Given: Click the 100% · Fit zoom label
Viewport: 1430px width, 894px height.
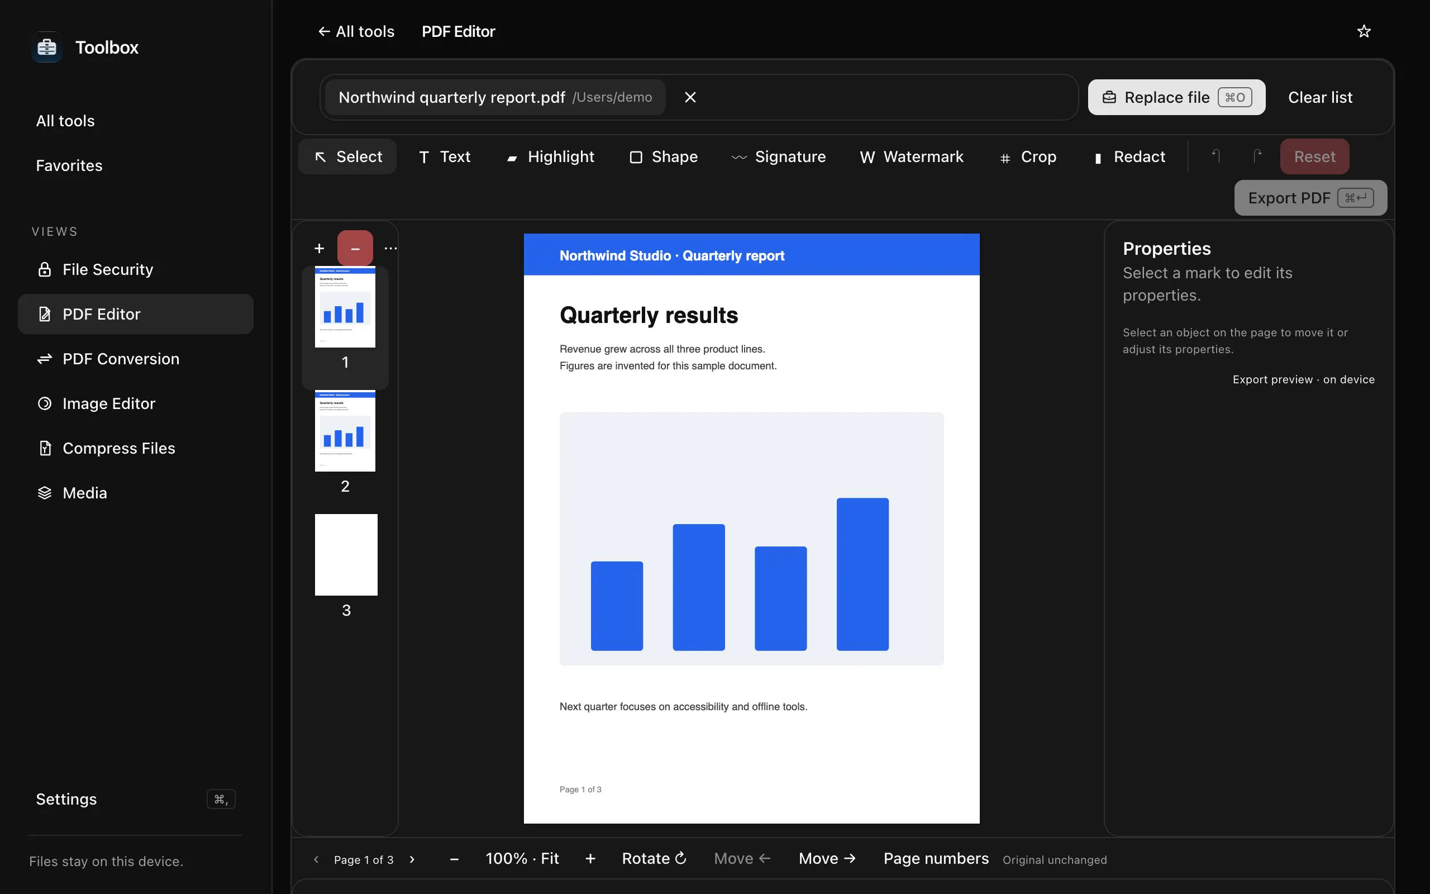Looking at the screenshot, I should click(x=522, y=859).
